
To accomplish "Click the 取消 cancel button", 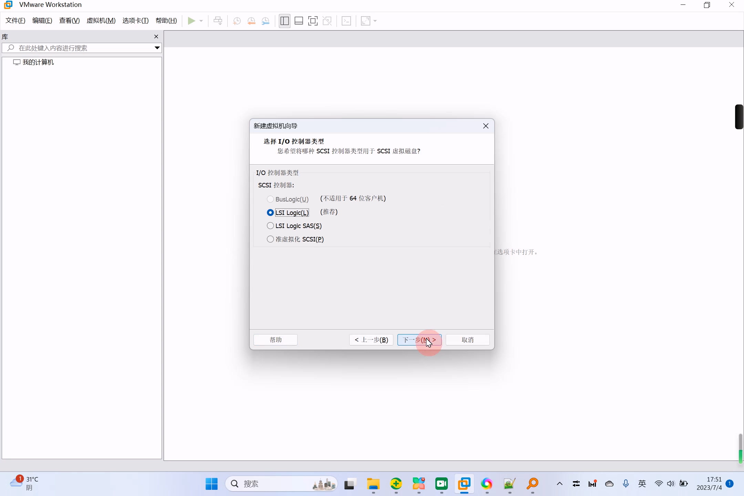I will coord(468,340).
